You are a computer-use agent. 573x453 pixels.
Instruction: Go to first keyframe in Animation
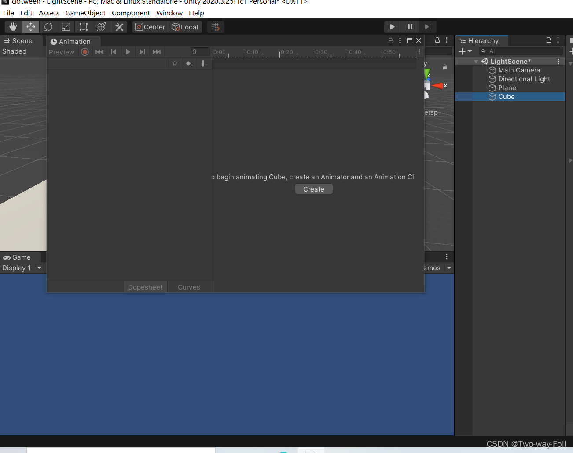[99, 52]
